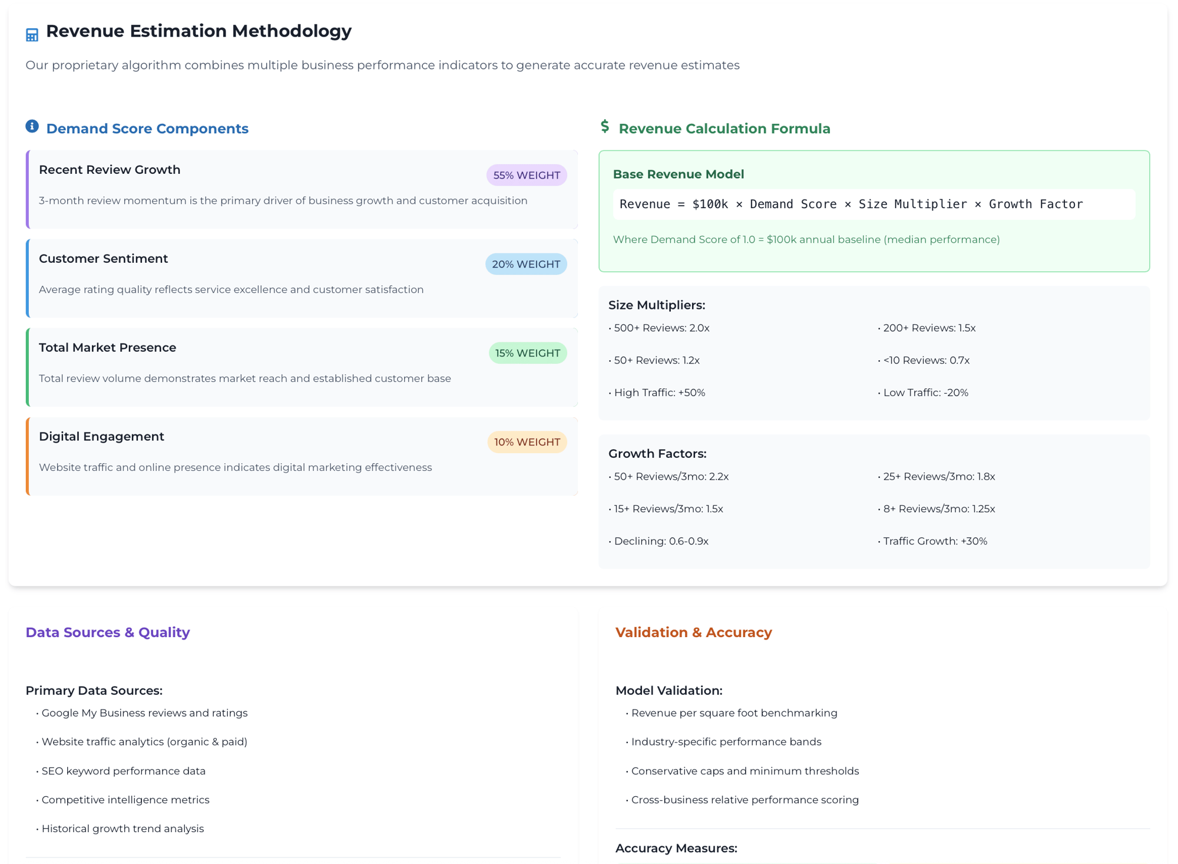
Task: Click the Growth Factors heading
Action: click(x=657, y=454)
